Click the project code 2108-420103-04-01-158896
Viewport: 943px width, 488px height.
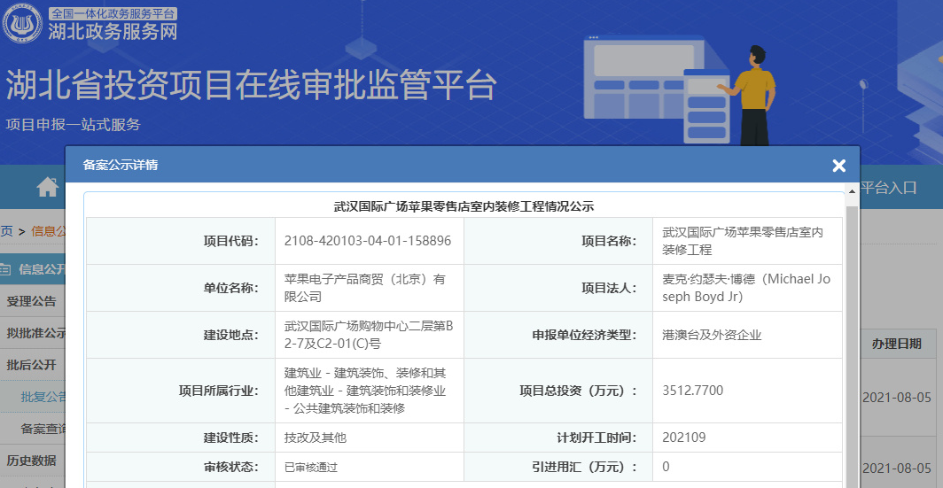point(368,240)
